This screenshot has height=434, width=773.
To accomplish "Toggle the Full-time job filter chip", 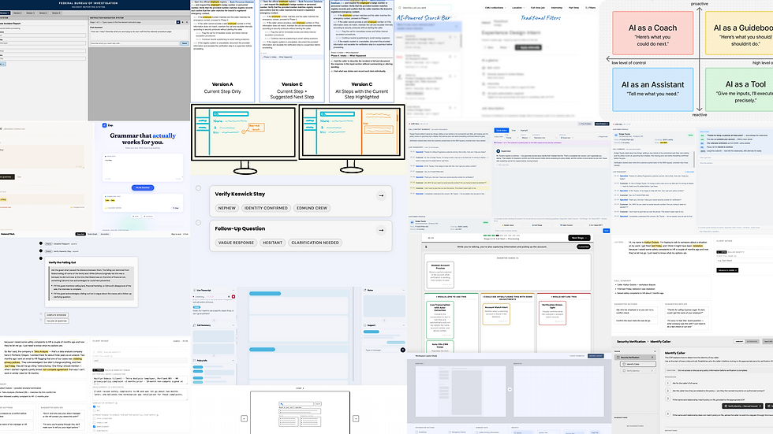I will (x=538, y=8).
